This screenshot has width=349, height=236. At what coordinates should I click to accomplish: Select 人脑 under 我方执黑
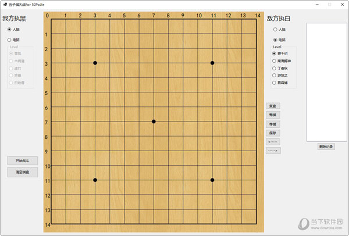pyautogui.click(x=9, y=29)
